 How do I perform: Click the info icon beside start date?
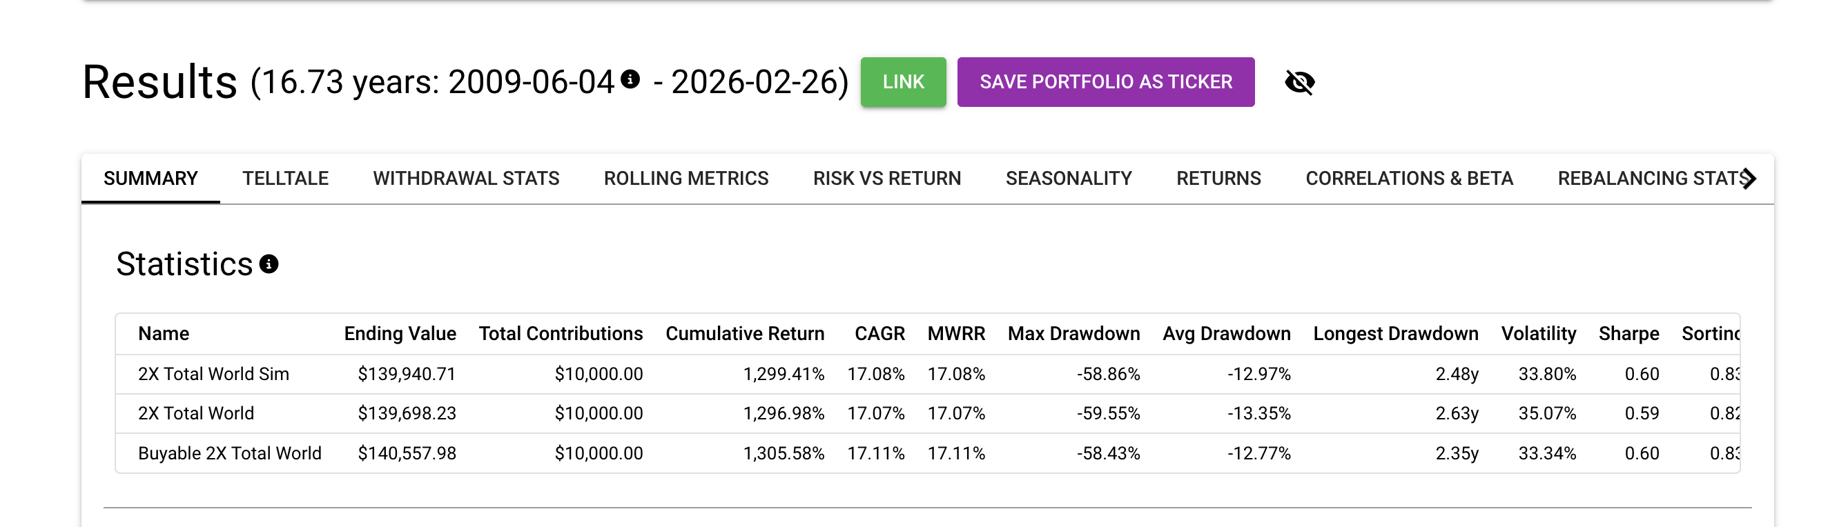coord(630,79)
